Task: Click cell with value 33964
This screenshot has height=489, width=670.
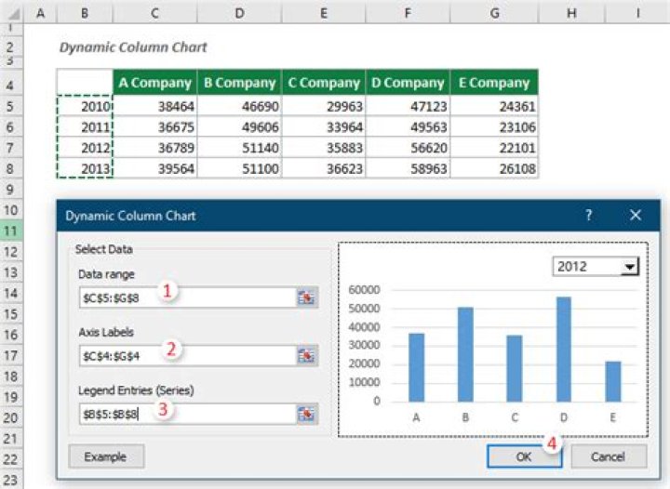Action: tap(324, 126)
